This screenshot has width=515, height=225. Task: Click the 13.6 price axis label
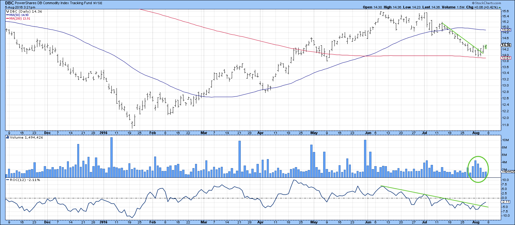[505, 67]
